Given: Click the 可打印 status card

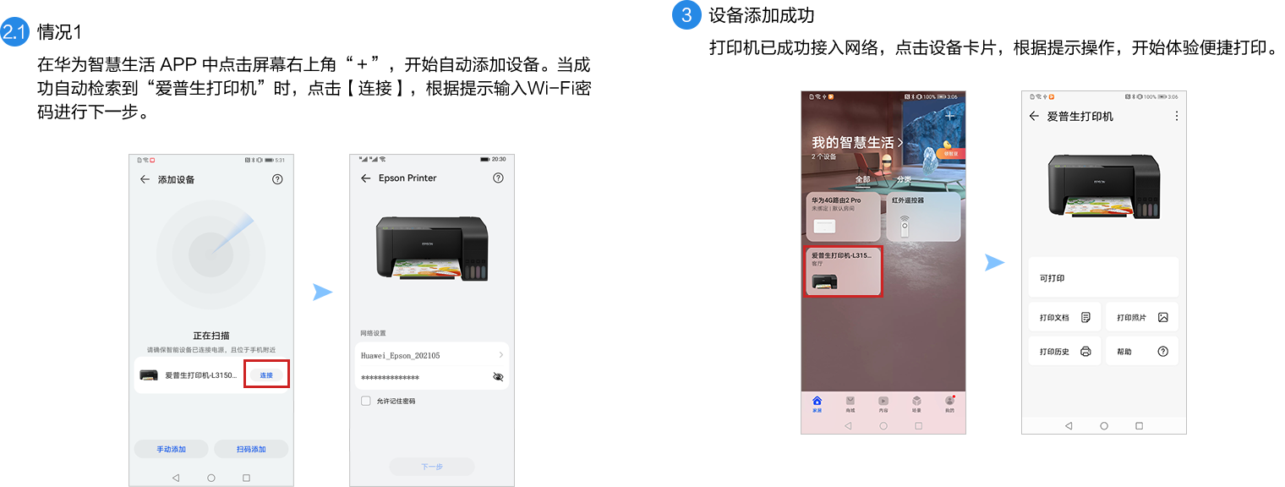Looking at the screenshot, I should (1103, 277).
